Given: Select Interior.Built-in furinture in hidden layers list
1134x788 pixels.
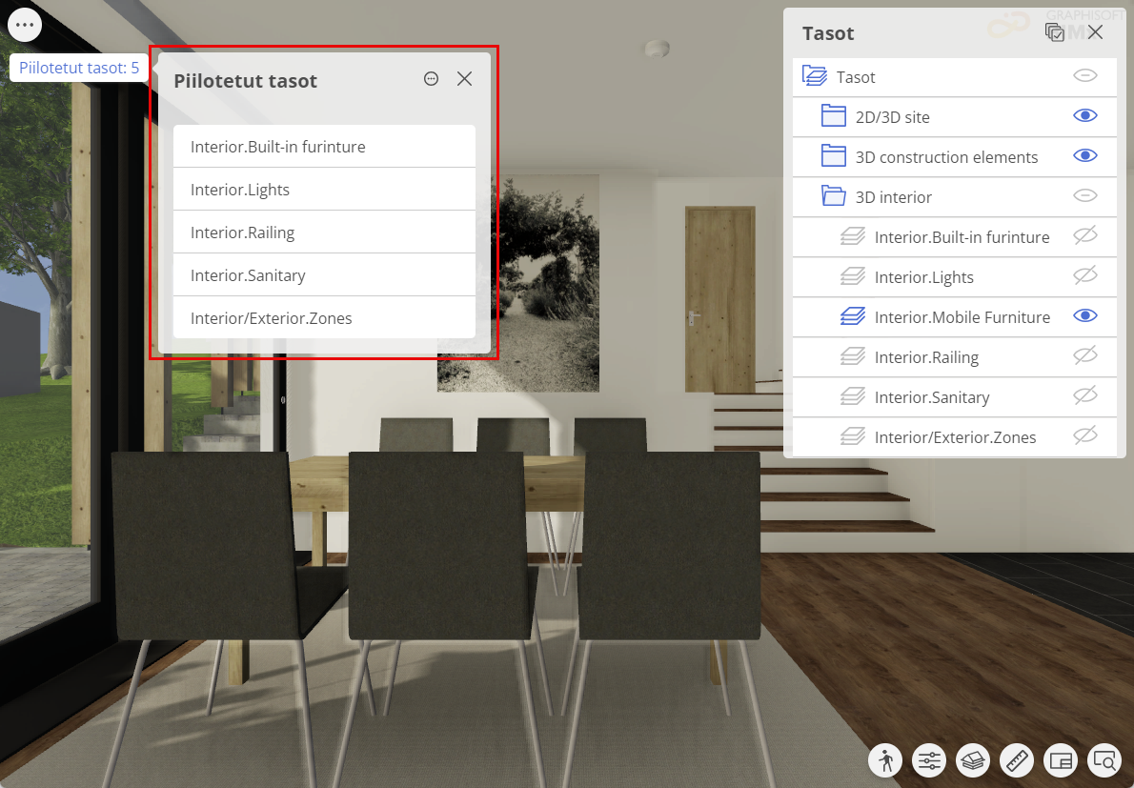Looking at the screenshot, I should tap(324, 147).
